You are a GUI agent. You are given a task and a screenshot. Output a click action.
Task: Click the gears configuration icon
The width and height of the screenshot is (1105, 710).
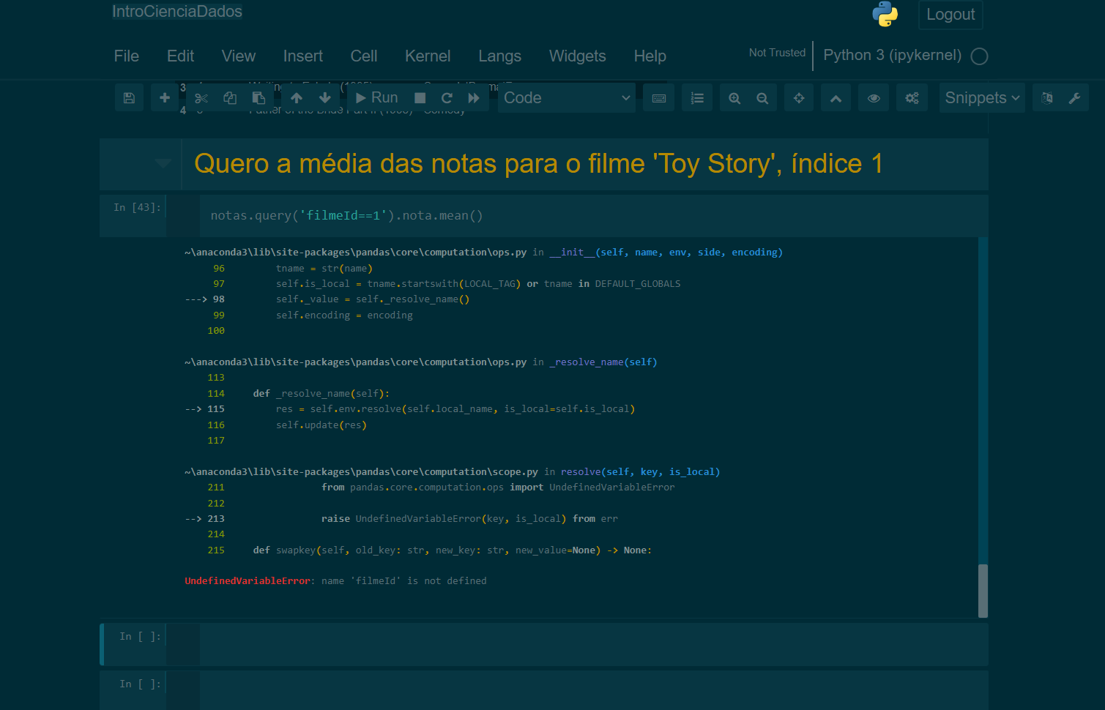(x=912, y=98)
